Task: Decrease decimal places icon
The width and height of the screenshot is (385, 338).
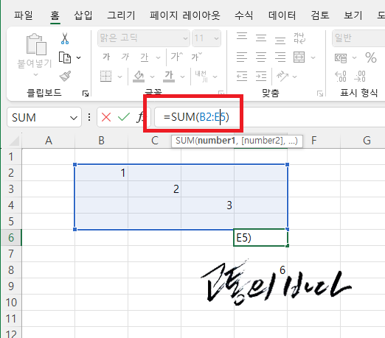Action: click(x=360, y=77)
